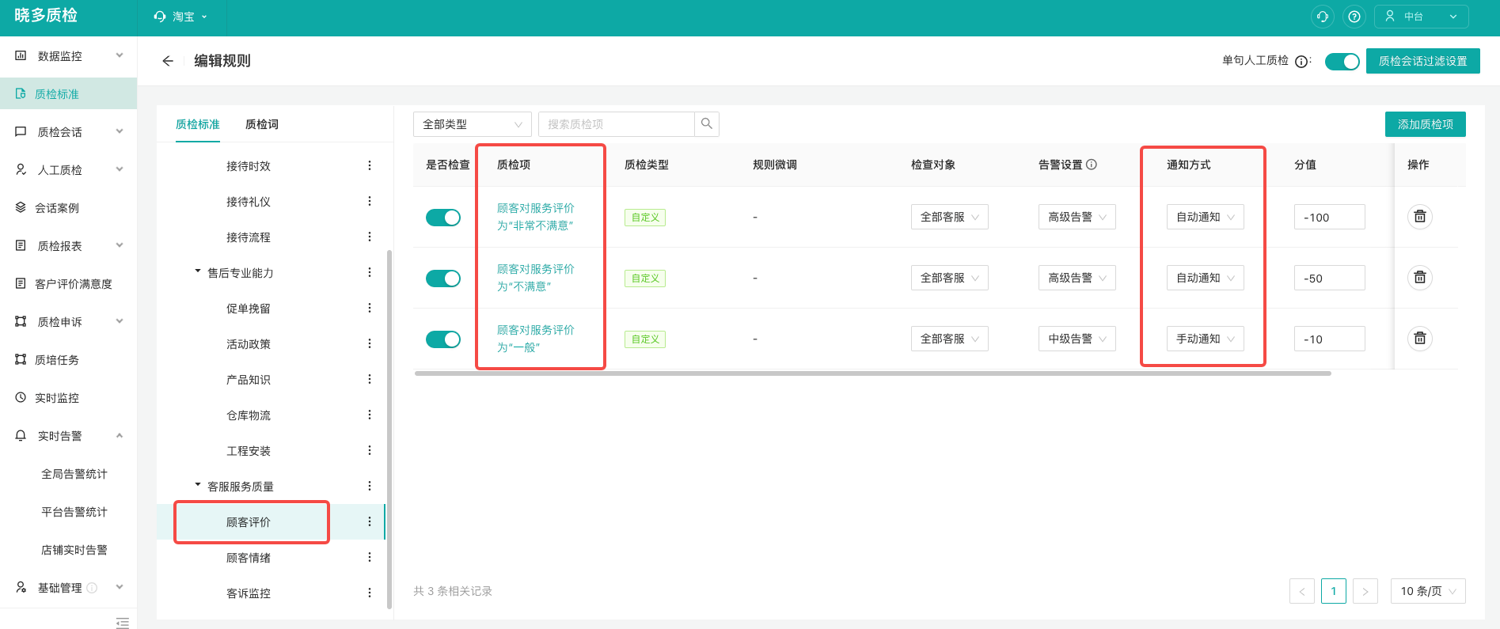Open more options for 接待流程
This screenshot has height=629, width=1500.
tap(370, 237)
